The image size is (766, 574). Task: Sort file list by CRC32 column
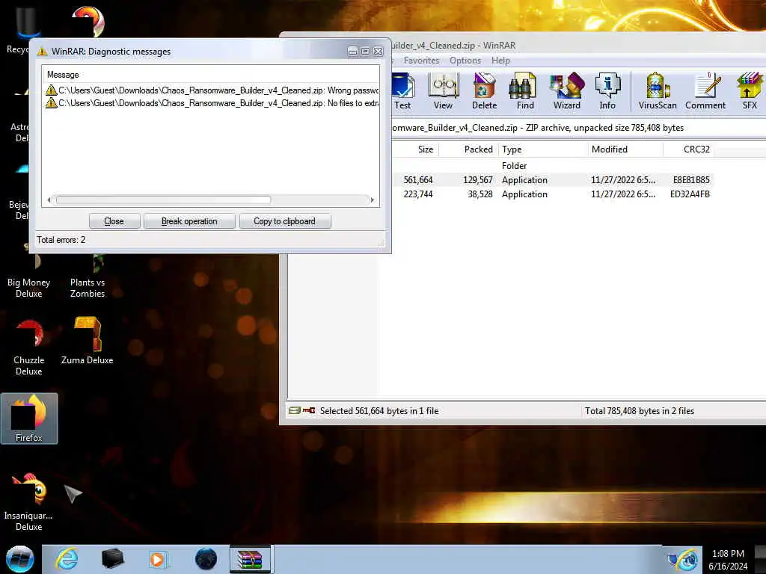click(x=688, y=149)
